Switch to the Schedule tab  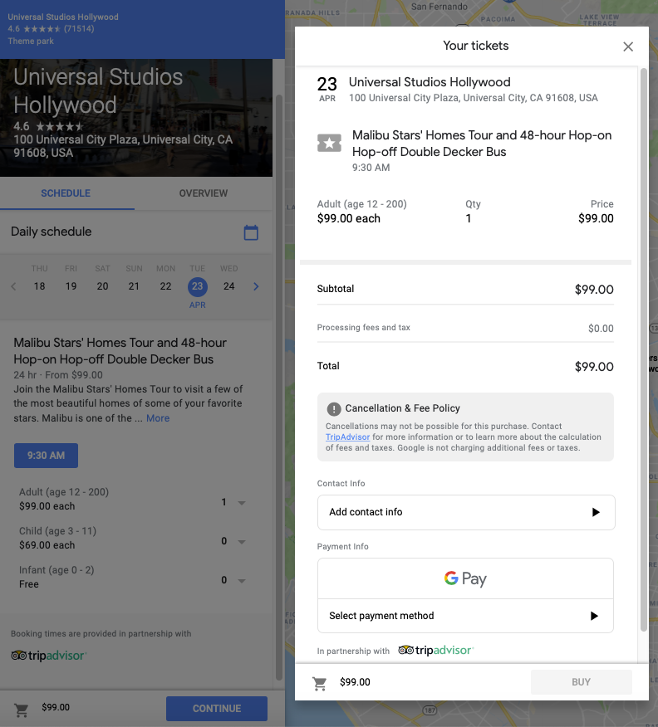66,193
